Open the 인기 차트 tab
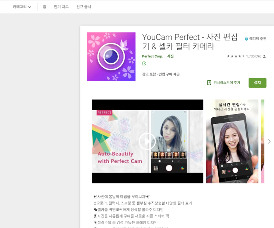 tap(61, 7)
